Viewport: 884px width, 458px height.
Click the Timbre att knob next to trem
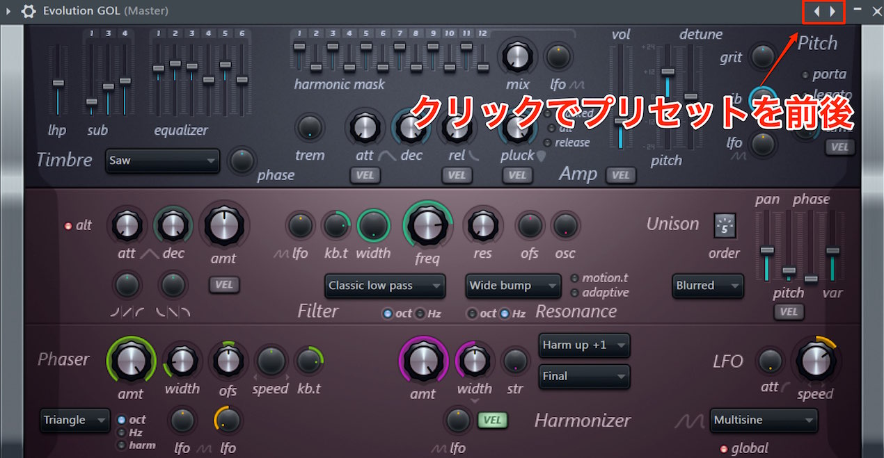pyautogui.click(x=364, y=127)
